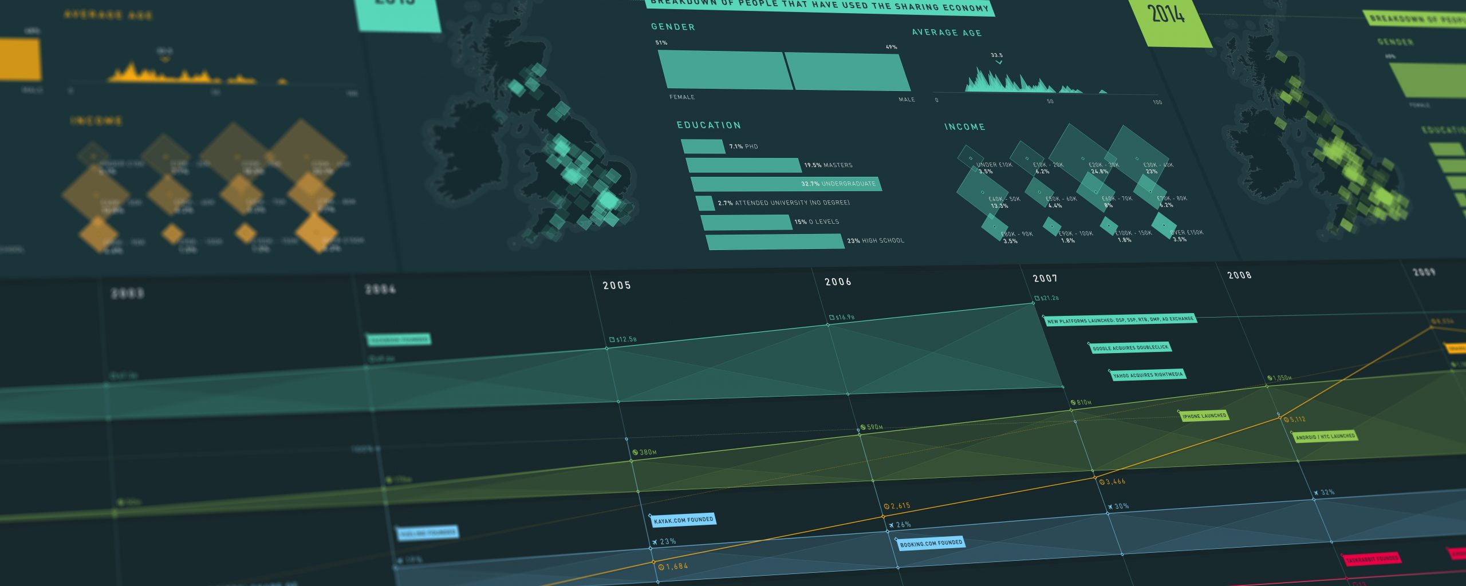Click the £50K - 60K 4.4% label
Screen dimensions: 1466x586
tap(1061, 202)
